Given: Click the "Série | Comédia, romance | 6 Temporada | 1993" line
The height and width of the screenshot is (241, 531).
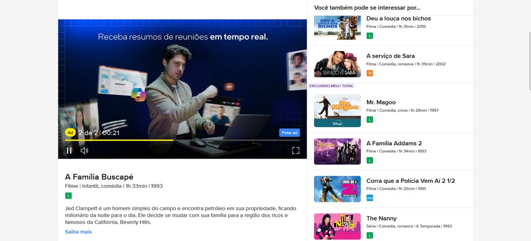Looking at the screenshot, I should [409, 226].
